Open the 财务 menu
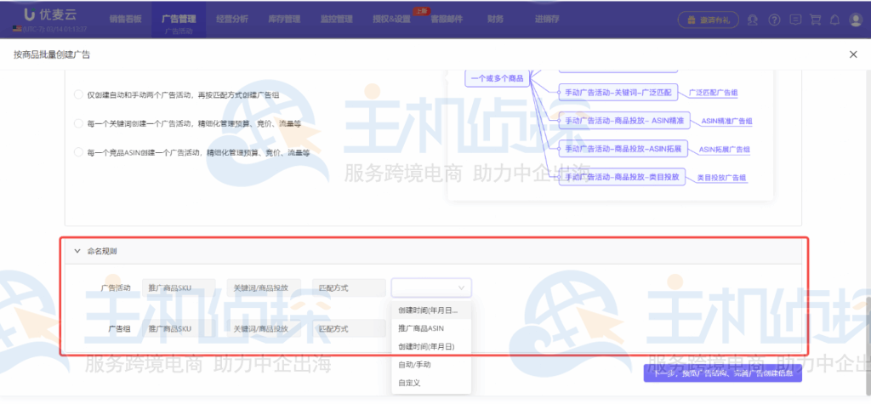This screenshot has height=404, width=871. point(496,20)
